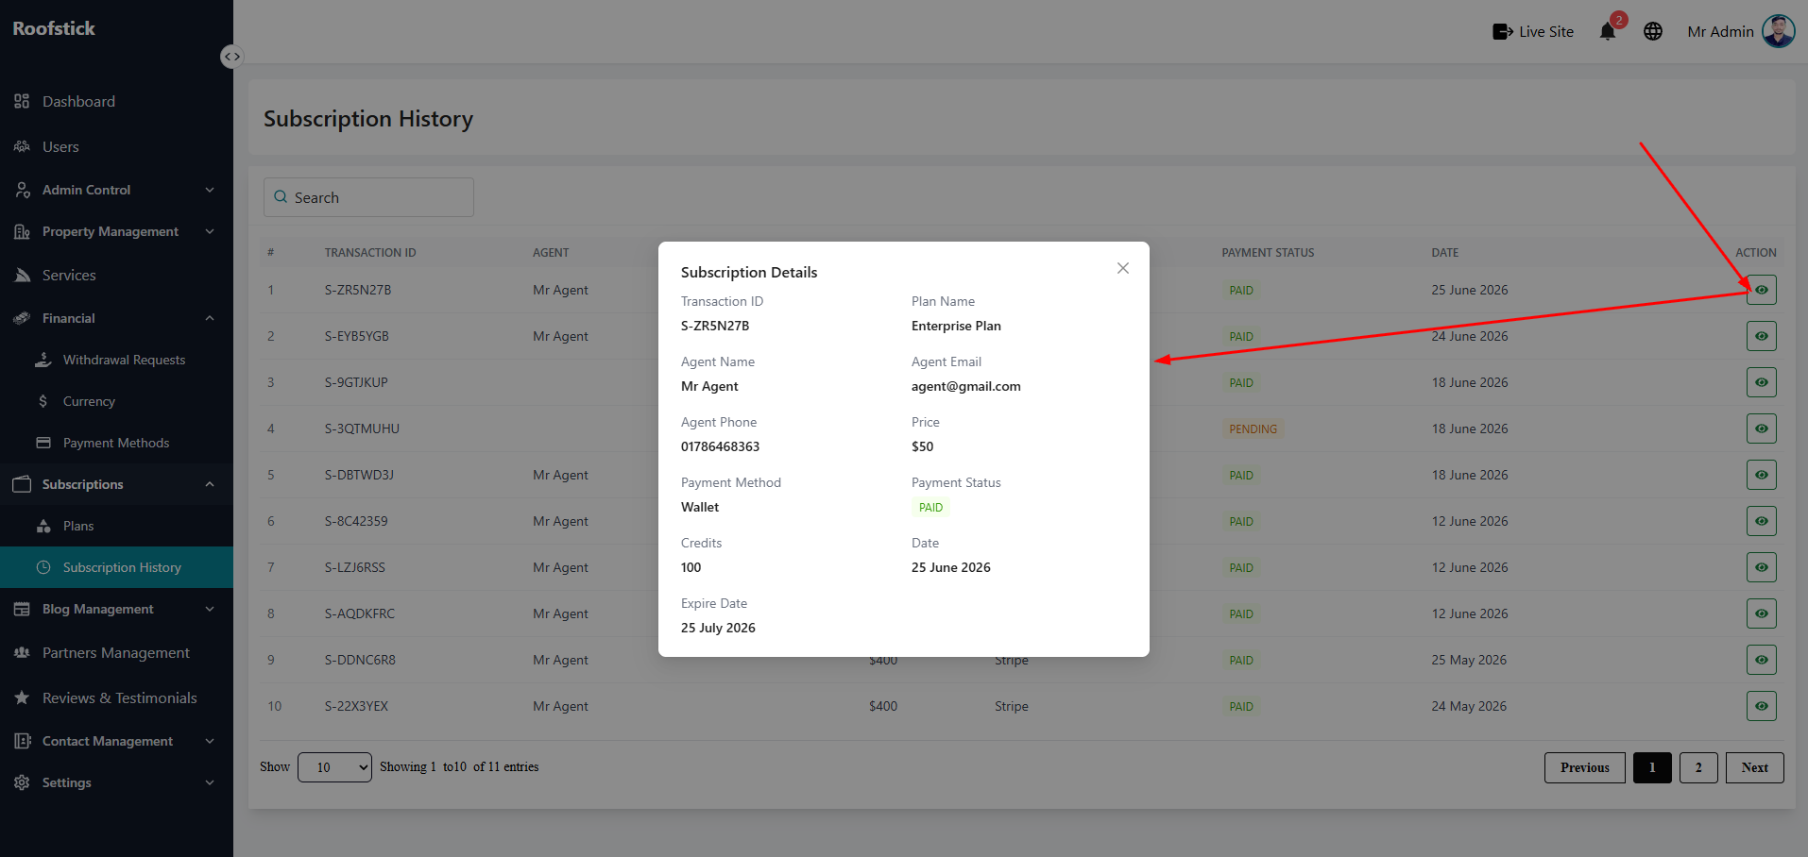This screenshot has height=857, width=1808.
Task: Open the Show entries dropdown
Action: pos(334,767)
